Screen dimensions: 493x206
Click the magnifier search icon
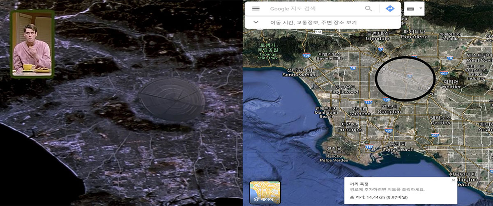369,9
